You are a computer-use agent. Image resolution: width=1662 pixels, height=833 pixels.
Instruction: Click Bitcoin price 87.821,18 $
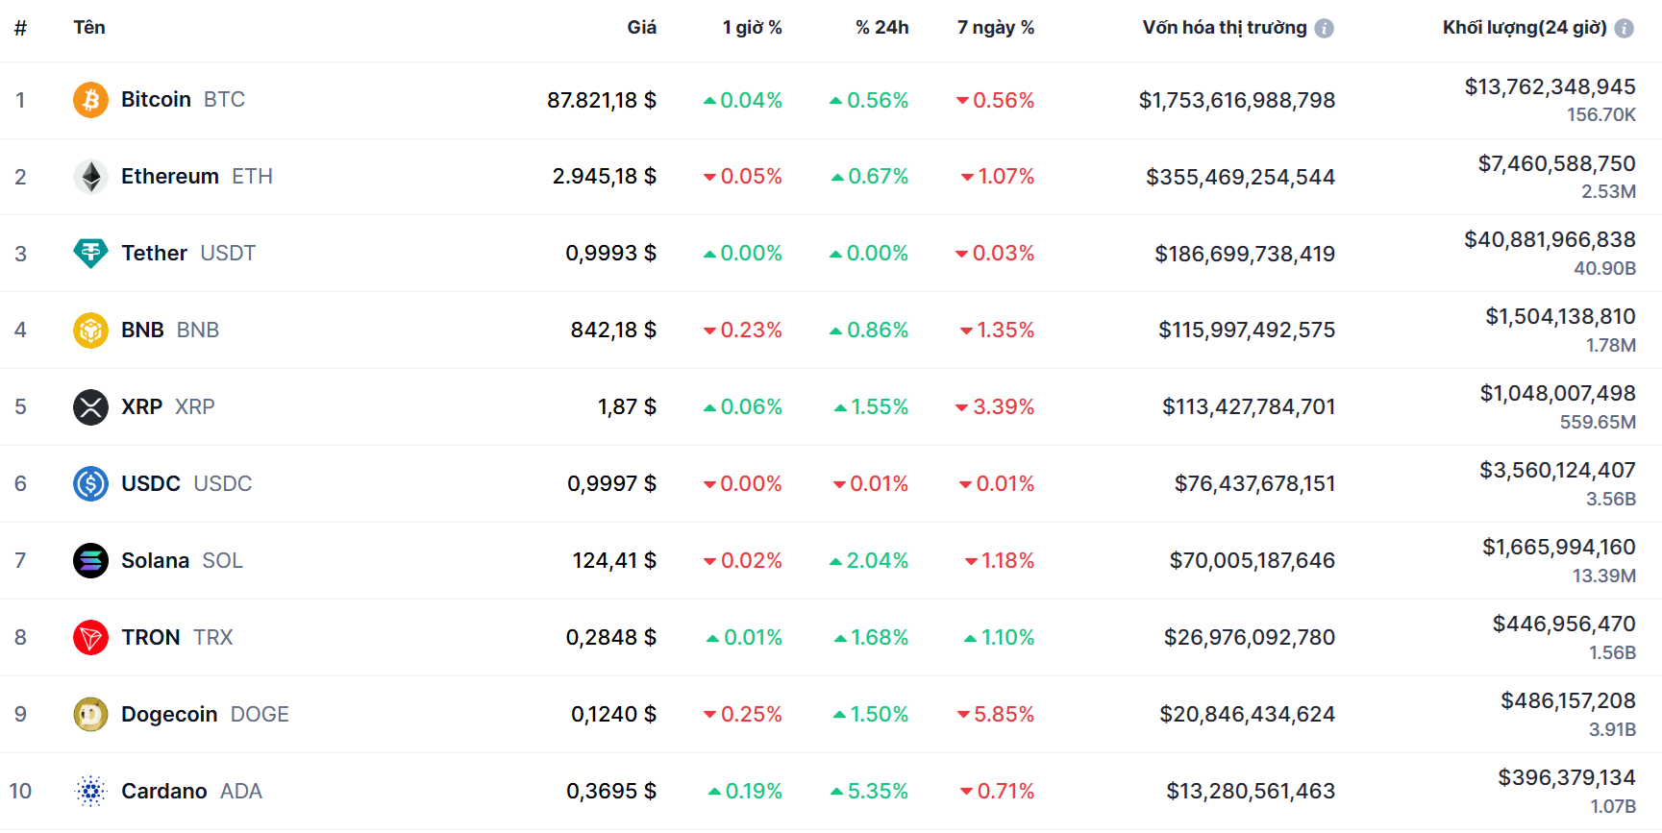point(602,100)
